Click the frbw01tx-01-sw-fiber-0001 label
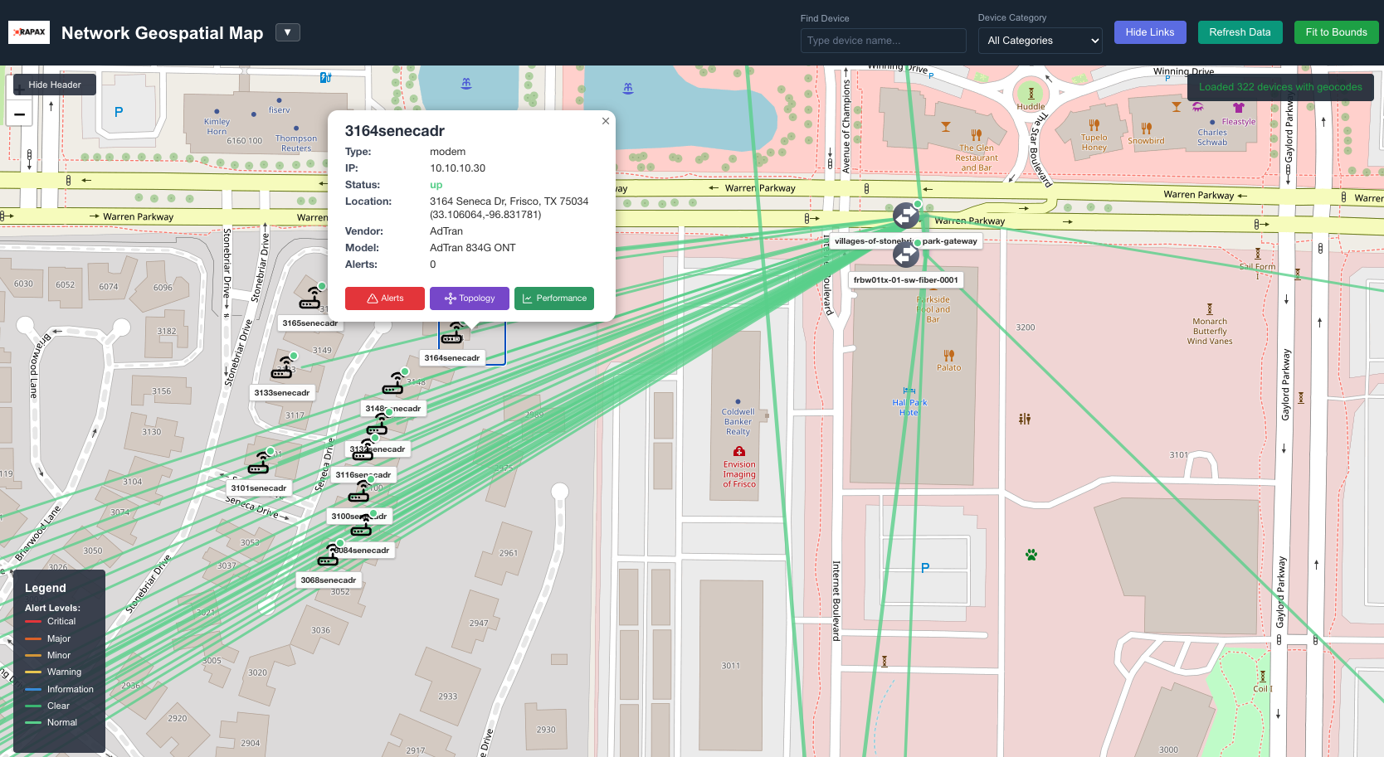Screen dimensions: 1384x757 (906, 280)
